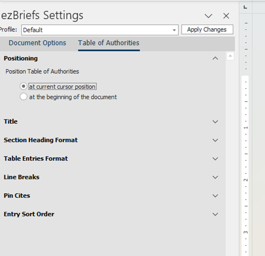Click the Profile field showing Default
The image size is (265, 256).
100,30
